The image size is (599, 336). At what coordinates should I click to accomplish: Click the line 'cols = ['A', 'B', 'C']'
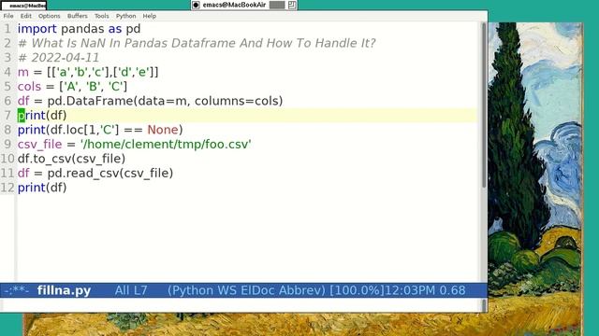[72, 87]
